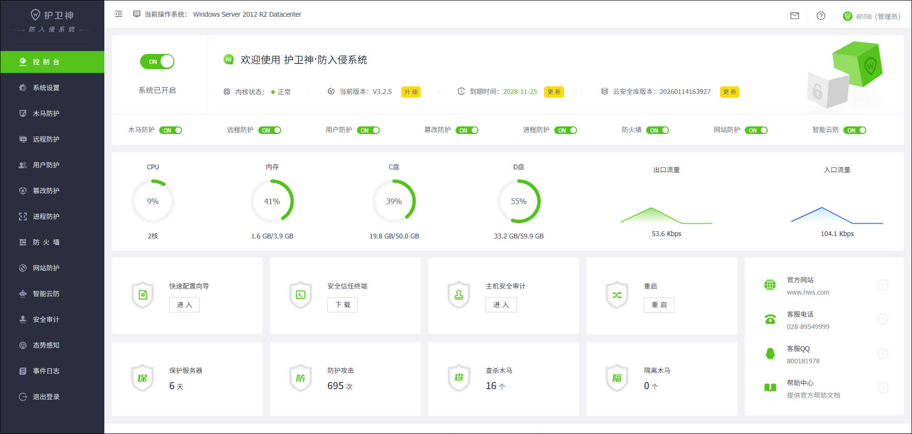The width and height of the screenshot is (912, 434).
Task: Click the secure terminal shield icon
Action: click(x=301, y=295)
